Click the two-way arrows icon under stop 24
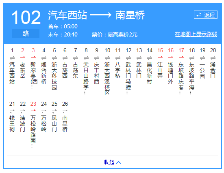Screen dimensions: 224x173 click(x=44, y=111)
